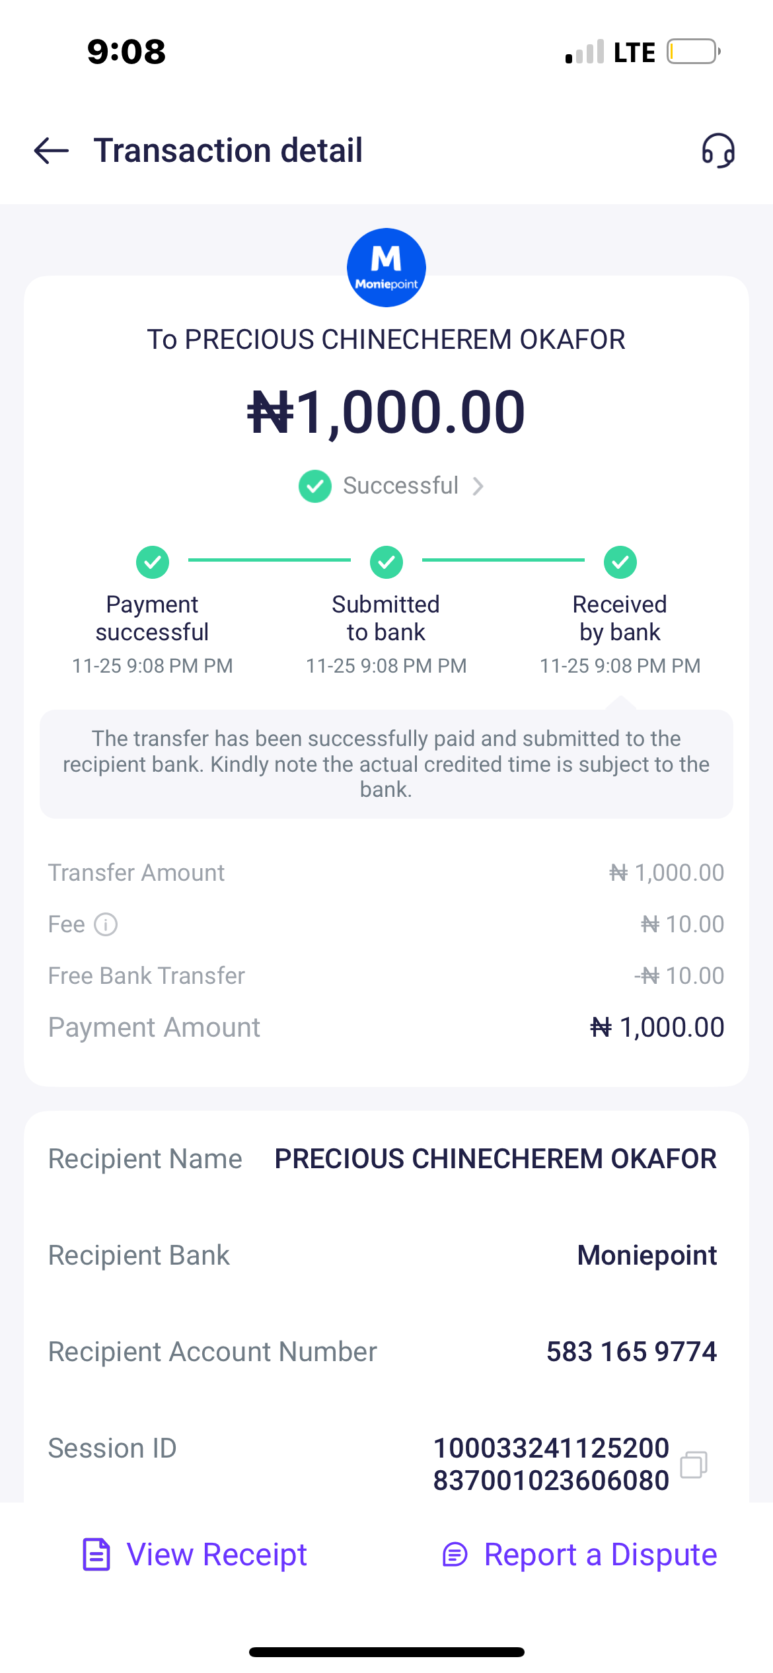
Task: Tap the progress line after Payment successful
Action: pos(270,560)
